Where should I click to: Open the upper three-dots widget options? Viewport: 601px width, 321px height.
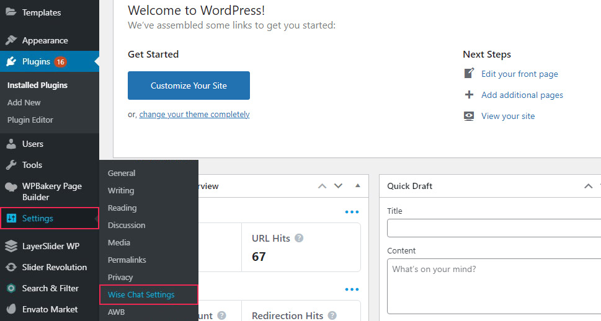click(x=352, y=212)
